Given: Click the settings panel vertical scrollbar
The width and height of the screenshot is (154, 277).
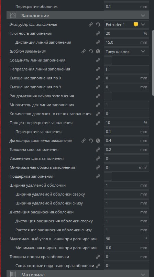Looking at the screenshot, I should (153, 63).
